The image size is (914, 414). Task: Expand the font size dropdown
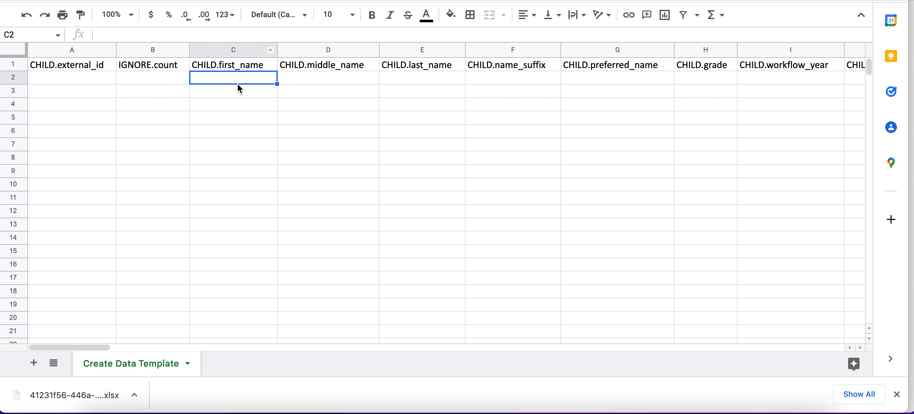pos(352,15)
